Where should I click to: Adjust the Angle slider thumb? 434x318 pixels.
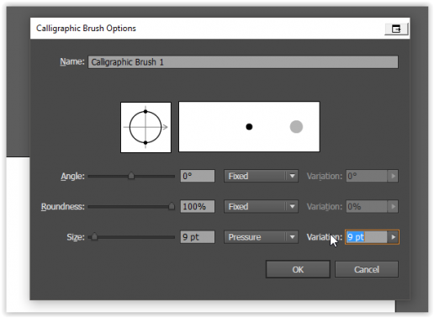coord(131,176)
